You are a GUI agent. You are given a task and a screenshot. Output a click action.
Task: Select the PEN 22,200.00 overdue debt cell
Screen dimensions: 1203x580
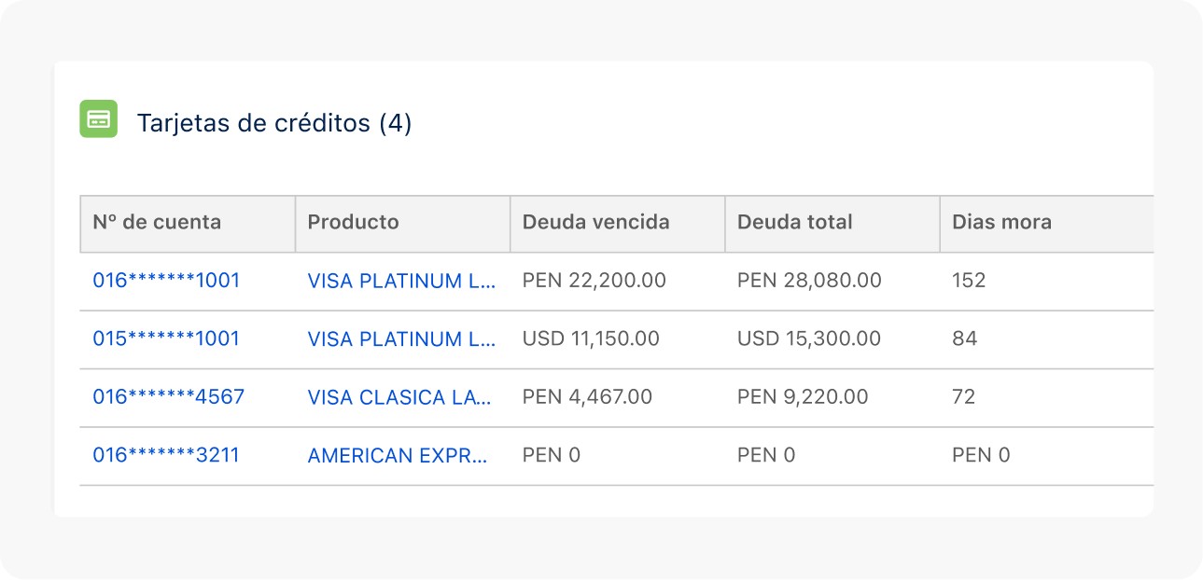pyautogui.click(x=594, y=281)
